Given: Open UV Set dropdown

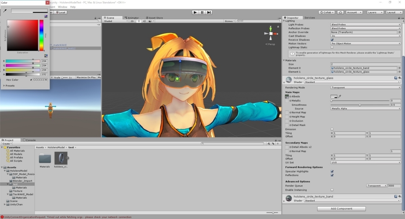Looking at the screenshot, I should (x=365, y=163).
